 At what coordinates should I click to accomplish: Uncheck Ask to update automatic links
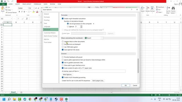(63, 63)
